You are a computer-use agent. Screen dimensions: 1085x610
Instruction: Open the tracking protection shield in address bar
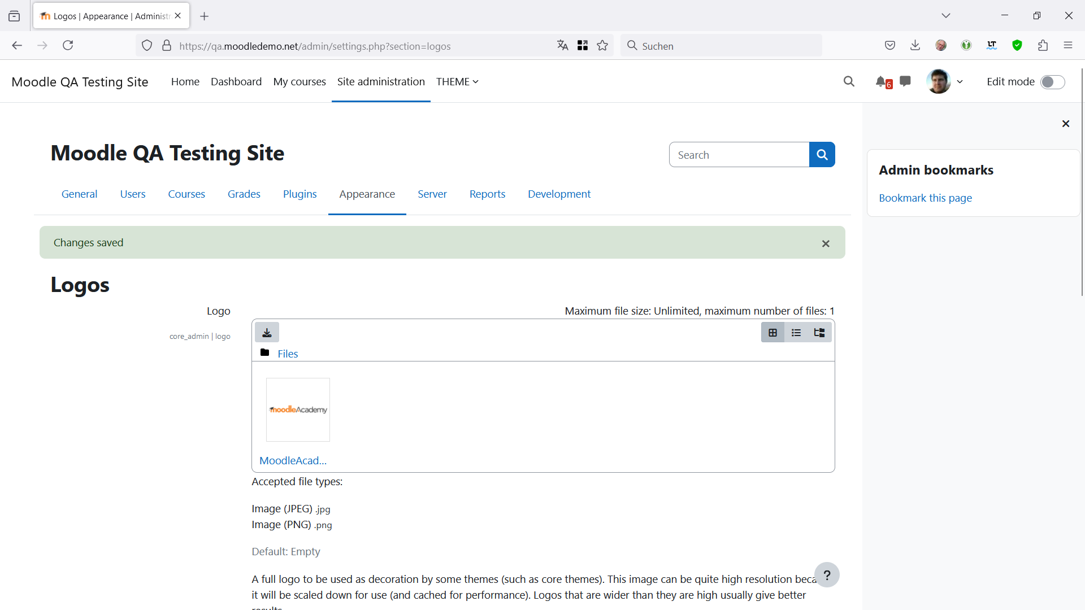pyautogui.click(x=147, y=46)
